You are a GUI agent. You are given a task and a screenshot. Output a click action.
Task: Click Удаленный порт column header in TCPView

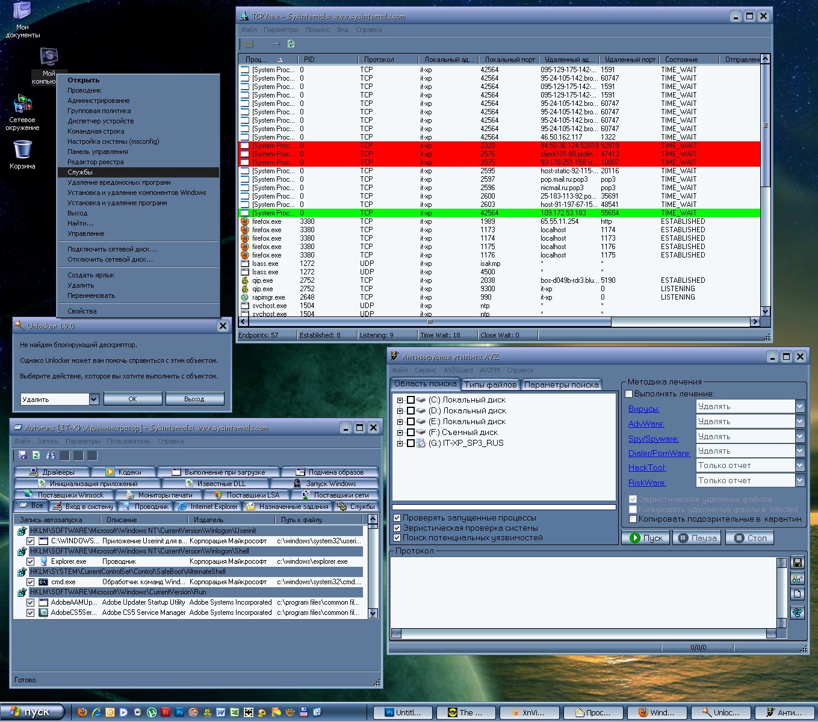(629, 60)
